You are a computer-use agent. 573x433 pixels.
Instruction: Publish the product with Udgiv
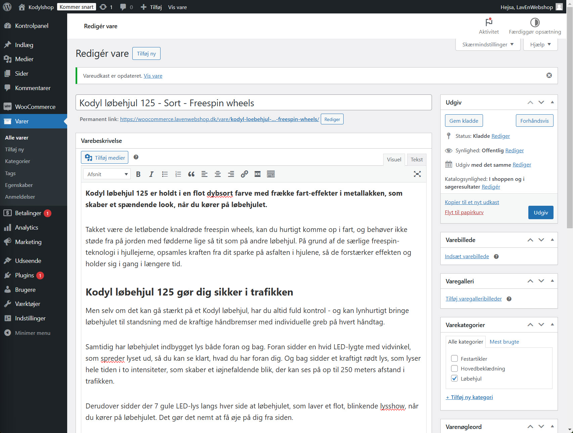point(540,212)
